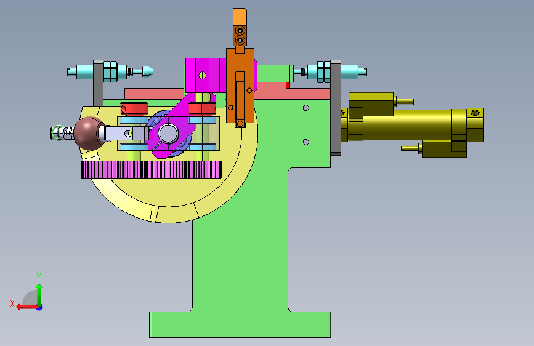Select the left gray vertical plate
The height and width of the screenshot is (346, 534).
98,83
